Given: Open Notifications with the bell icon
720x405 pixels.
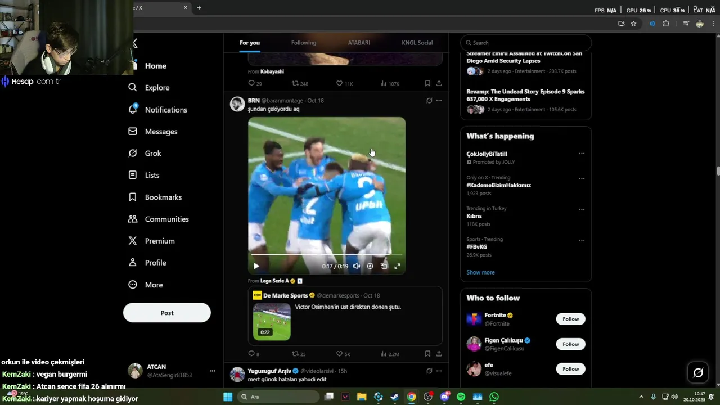Looking at the screenshot, I should point(157,110).
